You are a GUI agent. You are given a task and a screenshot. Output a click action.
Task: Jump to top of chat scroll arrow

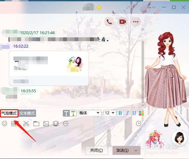(x=143, y=30)
